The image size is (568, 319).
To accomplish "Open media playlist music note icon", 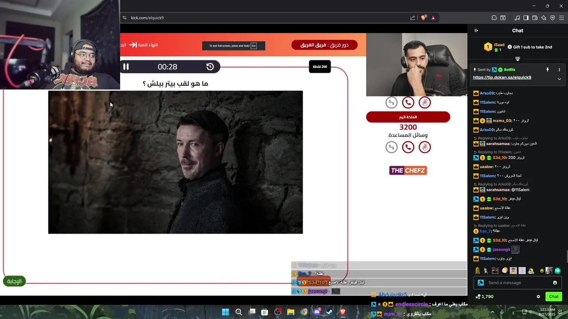I will click(517, 18).
